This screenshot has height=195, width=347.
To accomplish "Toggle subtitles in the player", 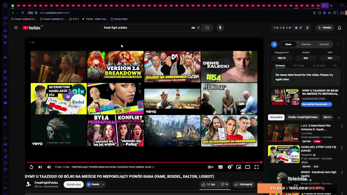I will click(220, 167).
